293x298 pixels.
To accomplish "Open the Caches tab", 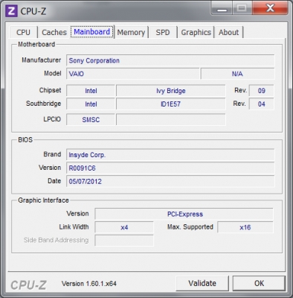I will (54, 32).
